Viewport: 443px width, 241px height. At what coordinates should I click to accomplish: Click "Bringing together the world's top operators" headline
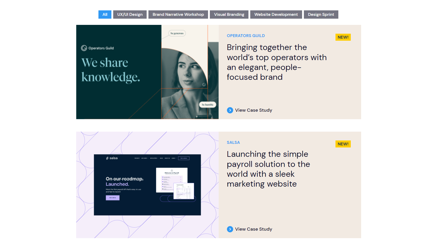pyautogui.click(x=277, y=62)
